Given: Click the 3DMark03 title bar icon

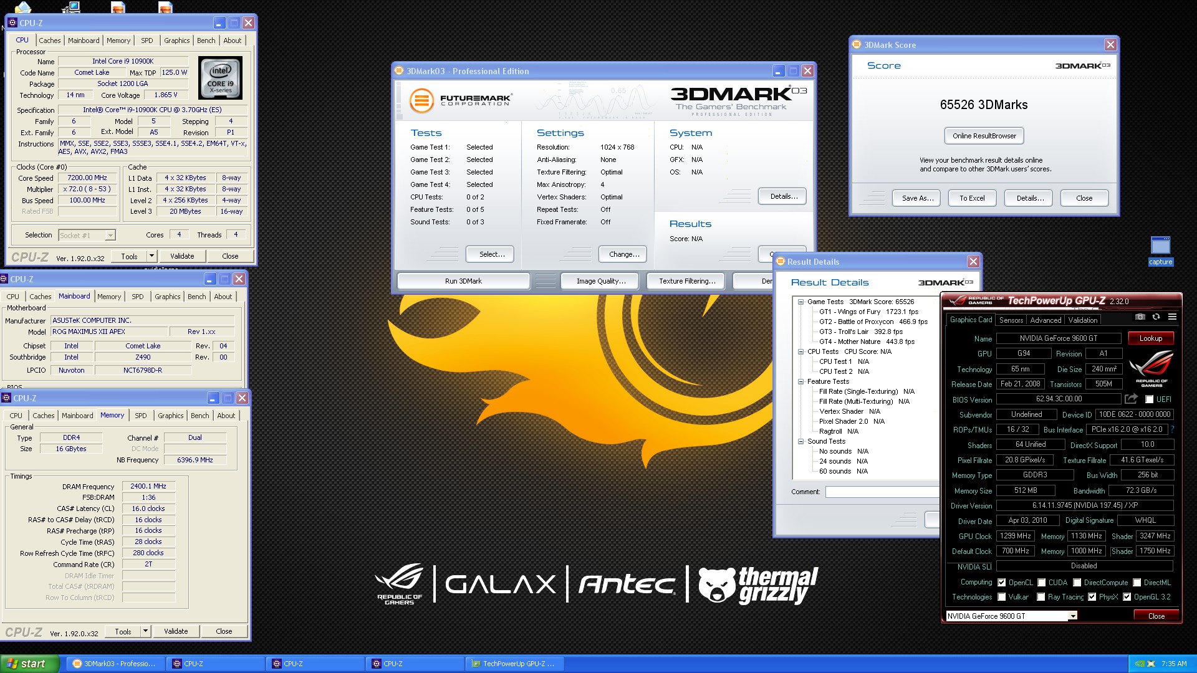Looking at the screenshot, I should [x=399, y=71].
